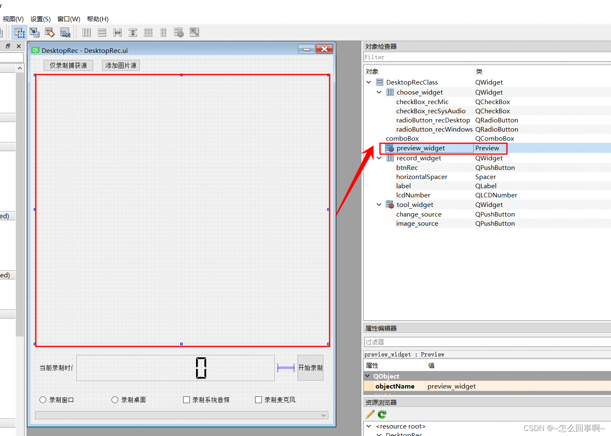Click the preview_widget icon in the tree
The height and width of the screenshot is (436, 611).
coord(390,148)
